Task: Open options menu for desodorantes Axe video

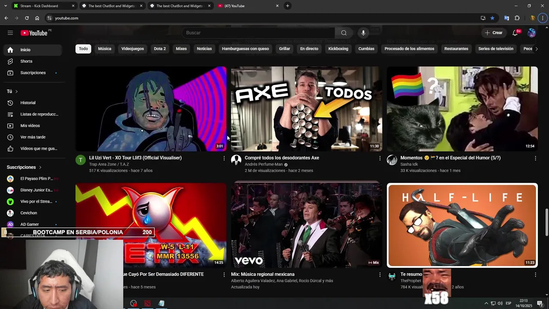Action: pyautogui.click(x=380, y=158)
